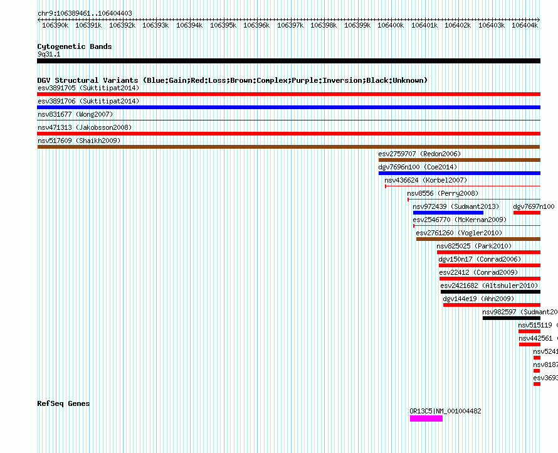Open variant esv2759707 (Redon2006) label
Image resolution: width=558 pixels, height=453 pixels.
click(x=419, y=154)
